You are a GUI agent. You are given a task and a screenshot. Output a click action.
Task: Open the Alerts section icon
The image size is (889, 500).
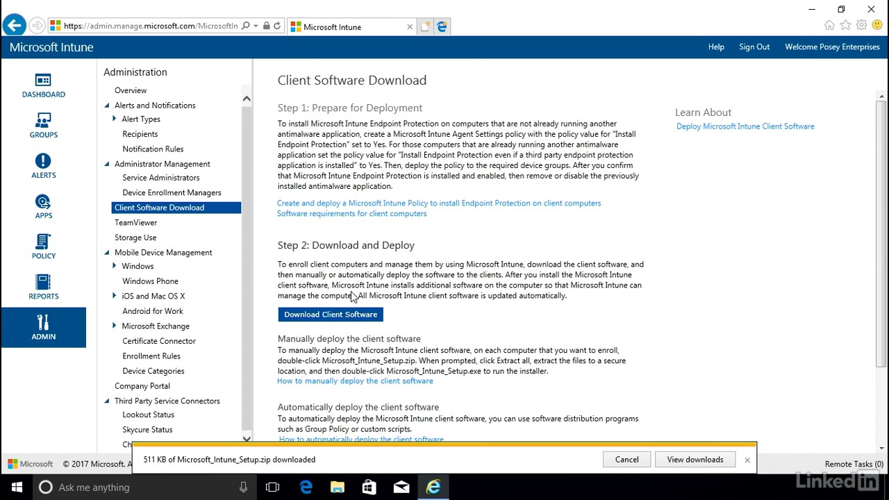[43, 167]
